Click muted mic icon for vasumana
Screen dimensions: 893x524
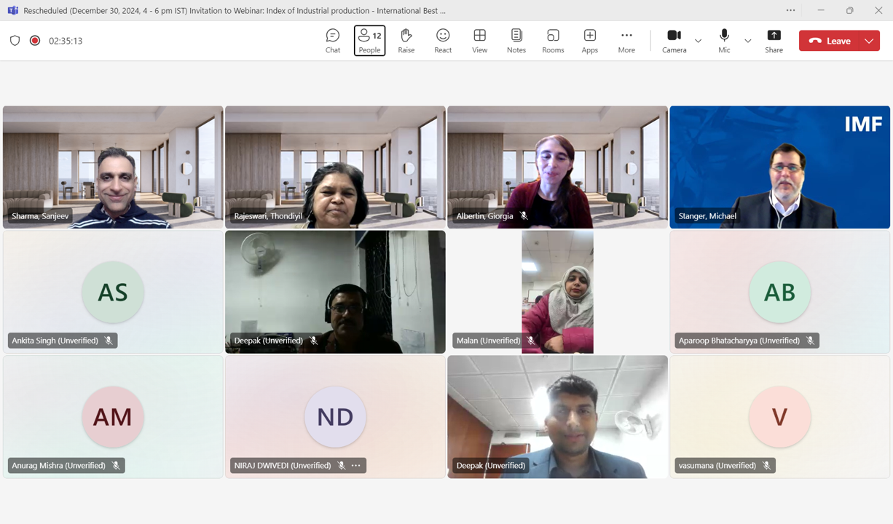(x=766, y=466)
